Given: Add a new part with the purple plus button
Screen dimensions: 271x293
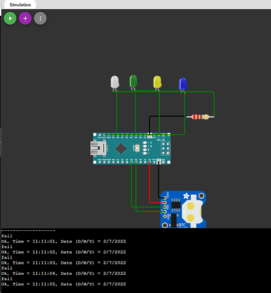Looking at the screenshot, I should point(25,18).
